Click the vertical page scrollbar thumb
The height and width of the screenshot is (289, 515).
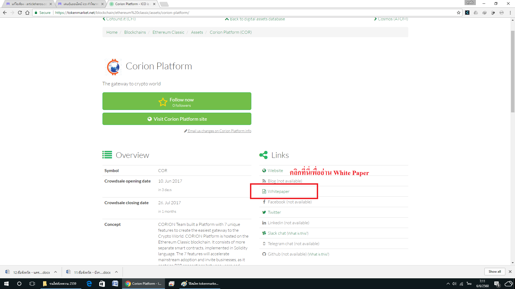point(513,71)
